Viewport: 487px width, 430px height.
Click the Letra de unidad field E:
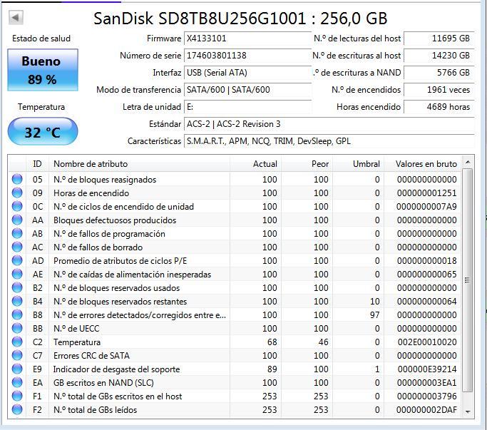pyautogui.click(x=247, y=107)
